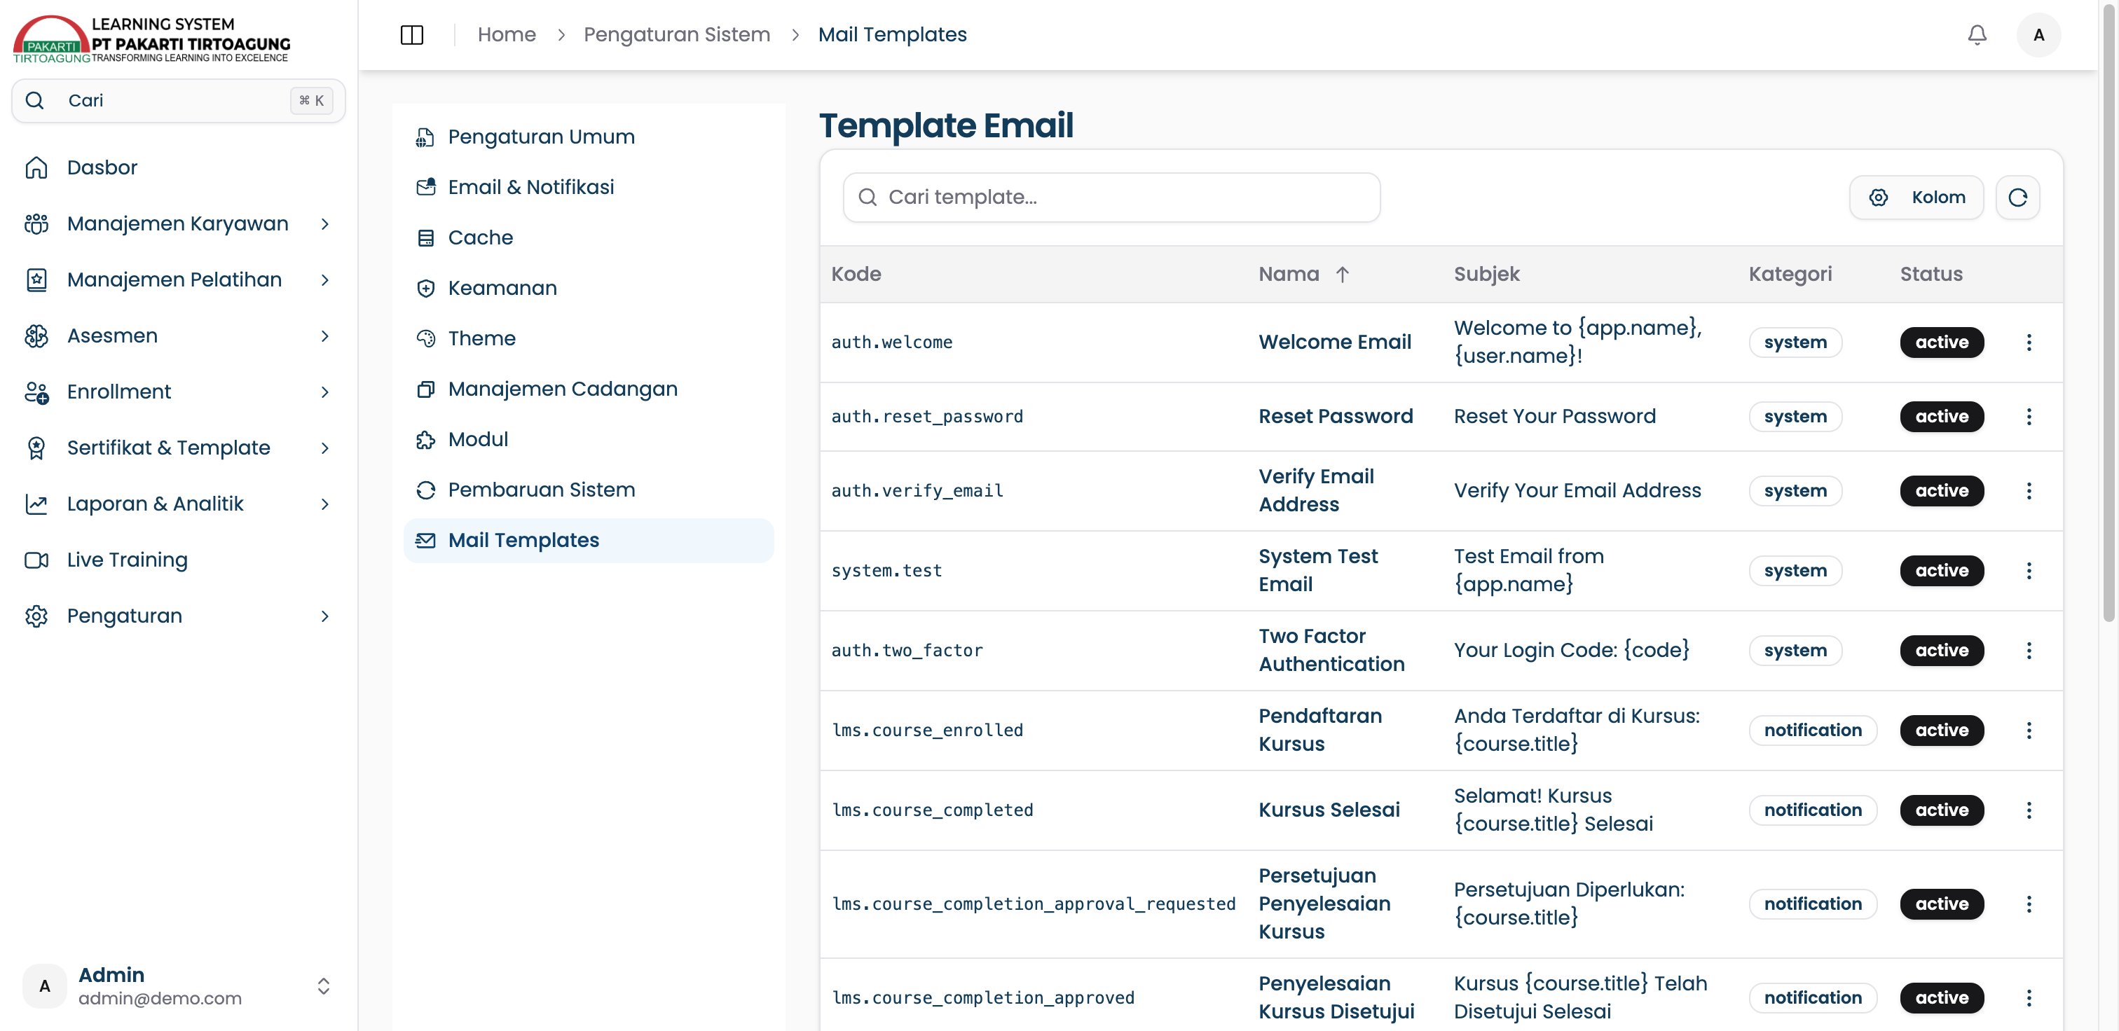
Task: Click the Live Training camera icon
Action: (x=36, y=560)
